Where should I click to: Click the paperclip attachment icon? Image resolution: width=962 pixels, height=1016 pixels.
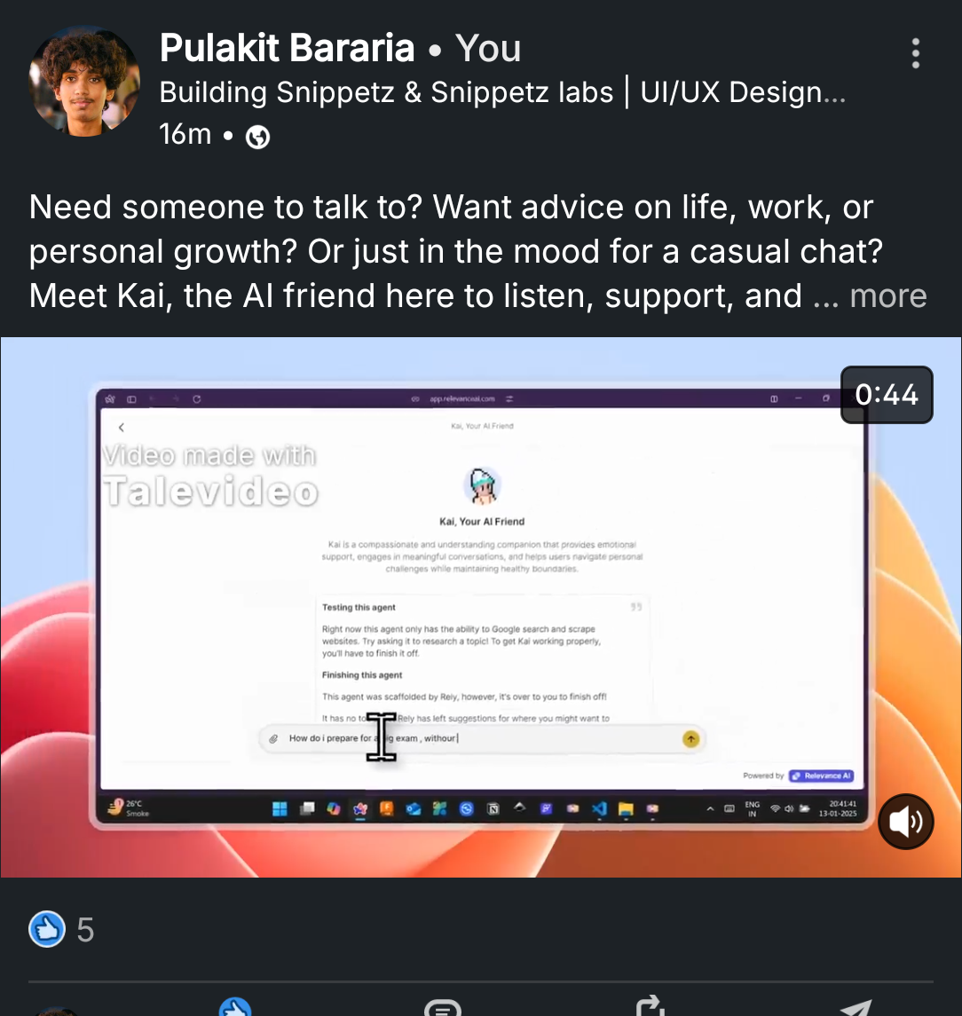coord(273,738)
